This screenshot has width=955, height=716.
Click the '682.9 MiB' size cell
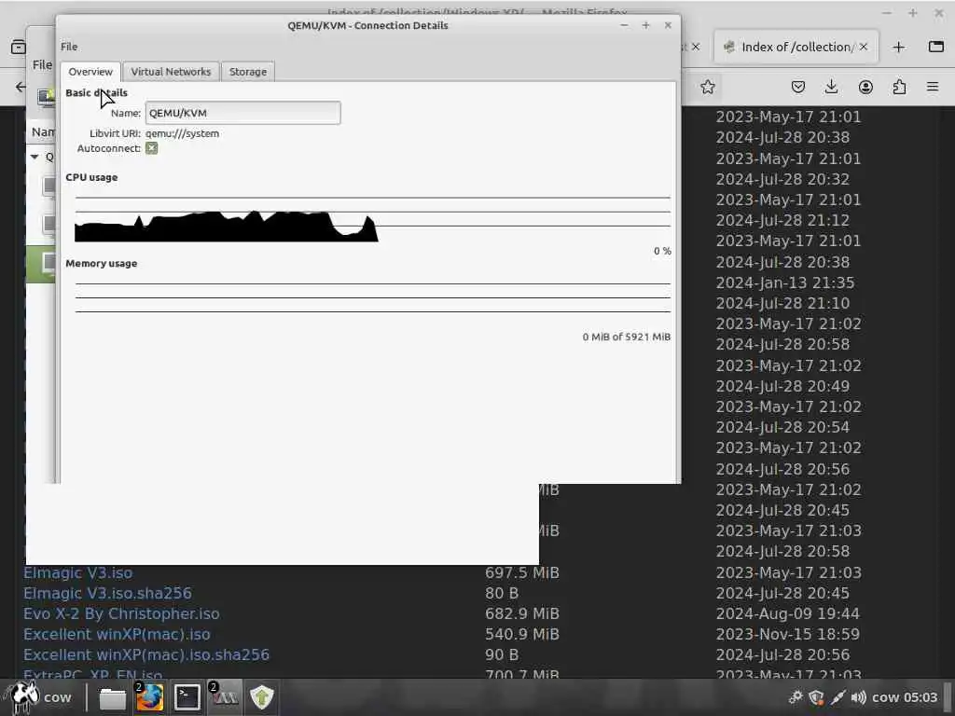(522, 613)
